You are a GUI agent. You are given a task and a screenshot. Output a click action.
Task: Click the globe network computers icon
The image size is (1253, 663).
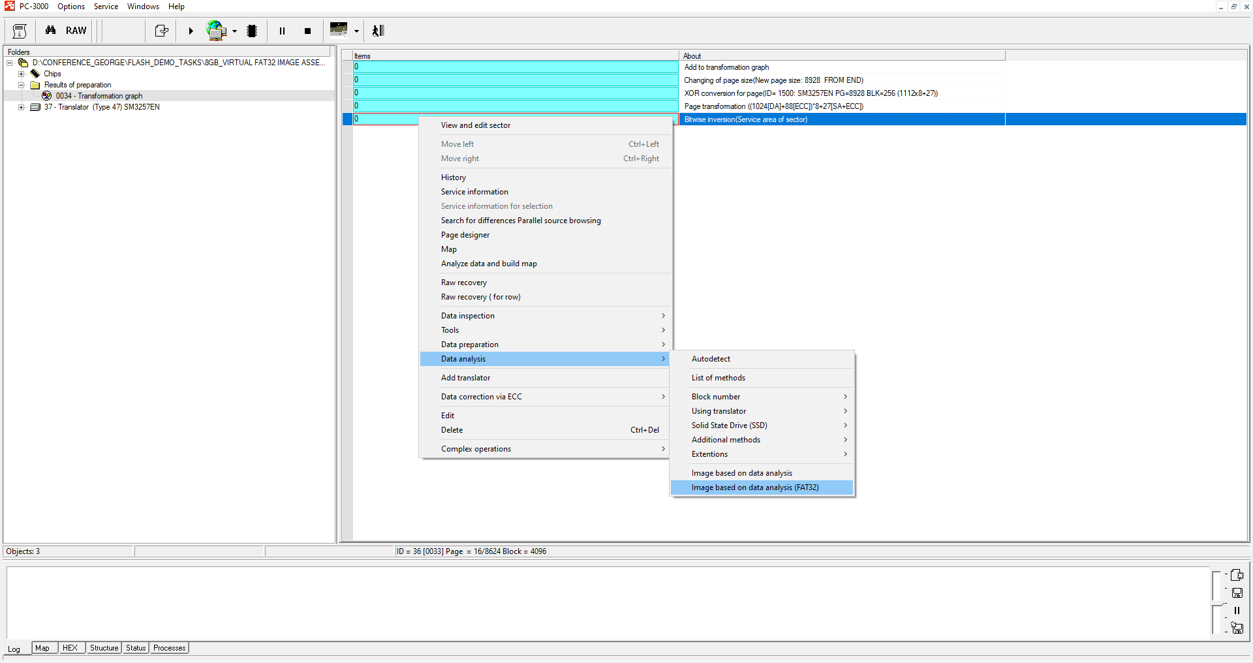[x=216, y=31]
